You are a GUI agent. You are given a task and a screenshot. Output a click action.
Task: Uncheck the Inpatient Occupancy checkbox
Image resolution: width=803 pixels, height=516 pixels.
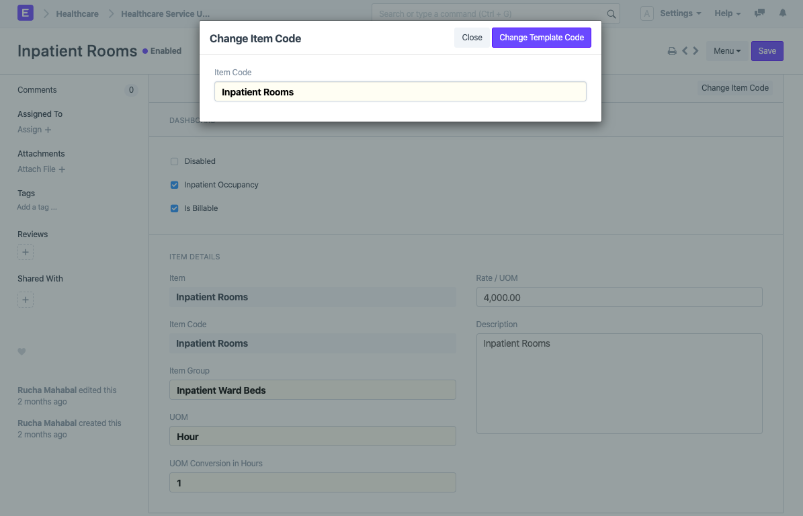pos(175,185)
